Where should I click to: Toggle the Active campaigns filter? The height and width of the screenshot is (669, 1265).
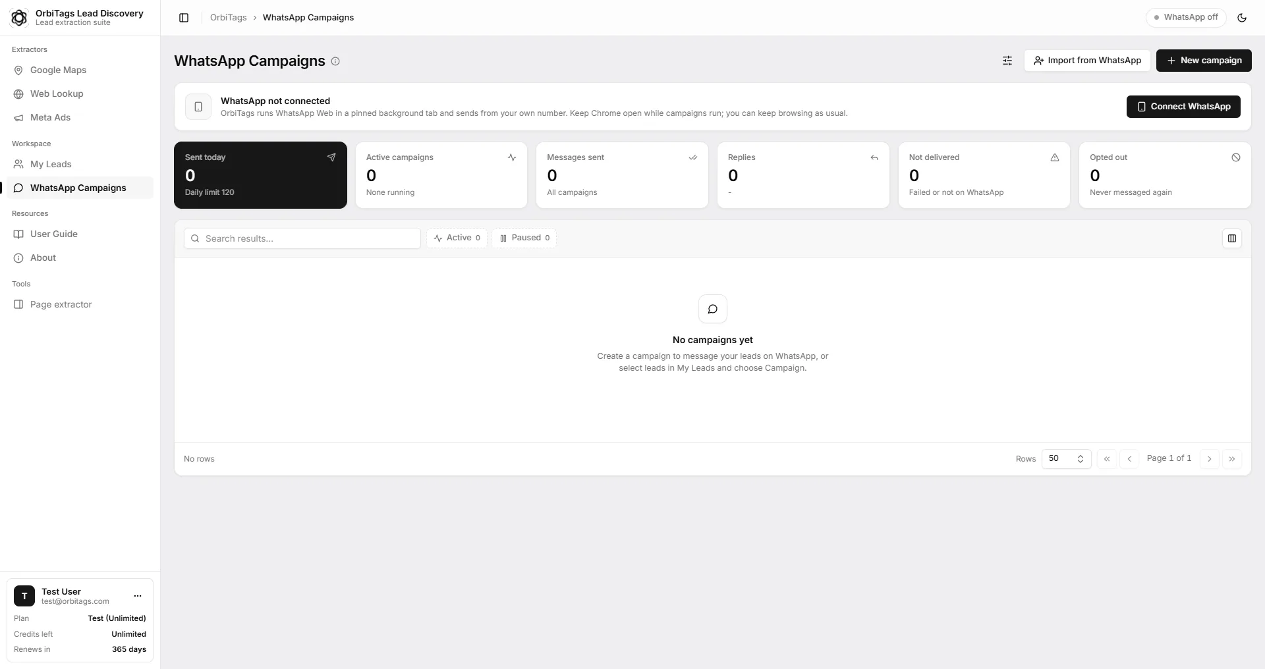(x=457, y=238)
